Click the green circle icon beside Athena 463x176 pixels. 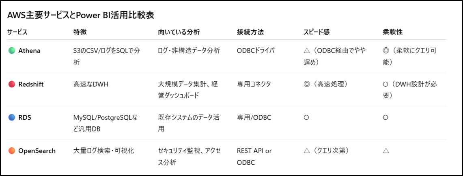[12, 51]
